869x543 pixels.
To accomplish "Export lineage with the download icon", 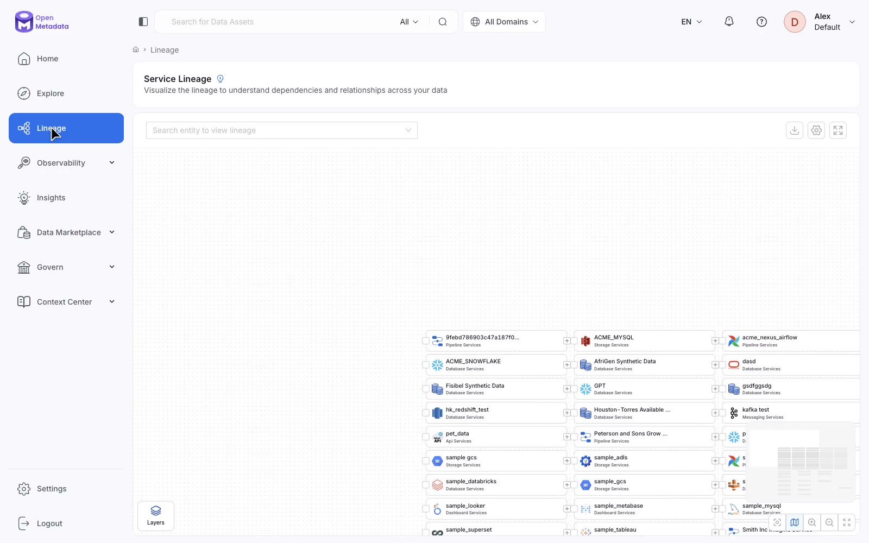I will [795, 130].
